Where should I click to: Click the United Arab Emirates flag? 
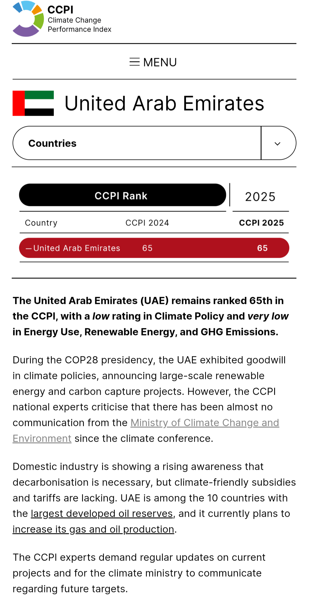(x=33, y=103)
